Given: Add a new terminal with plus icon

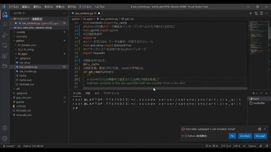Looking at the screenshot, I should click(253, 93).
